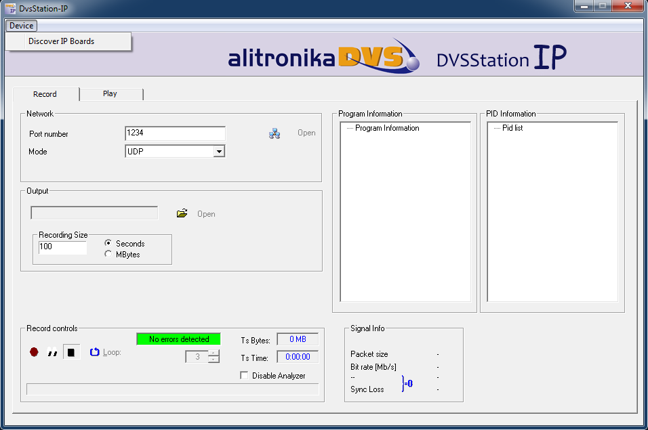Select the Program Information tree root
The width and height of the screenshot is (648, 430).
(386, 128)
